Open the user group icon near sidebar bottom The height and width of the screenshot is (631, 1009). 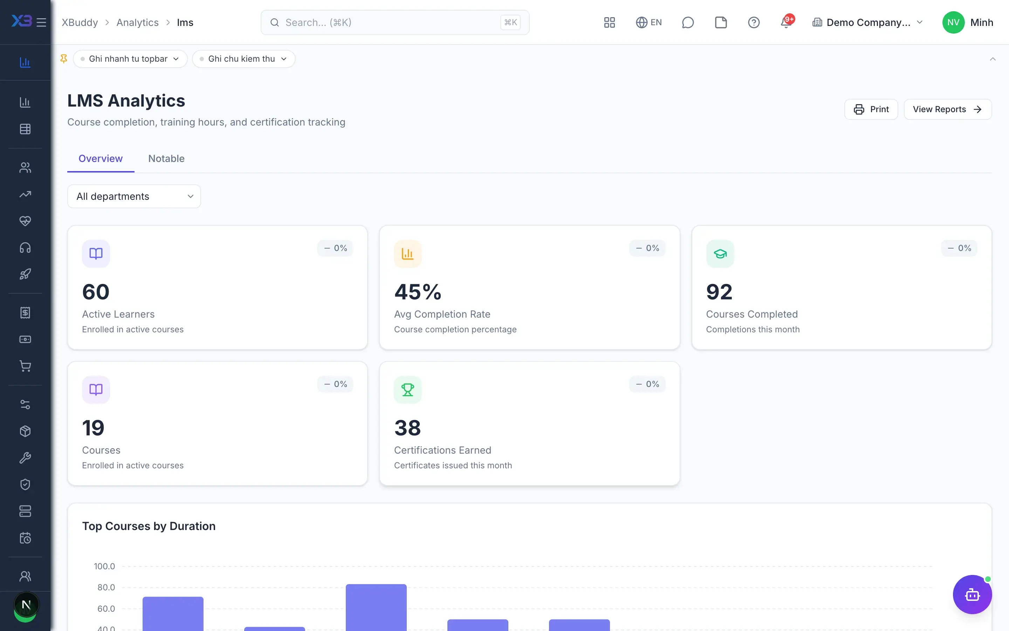click(25, 576)
